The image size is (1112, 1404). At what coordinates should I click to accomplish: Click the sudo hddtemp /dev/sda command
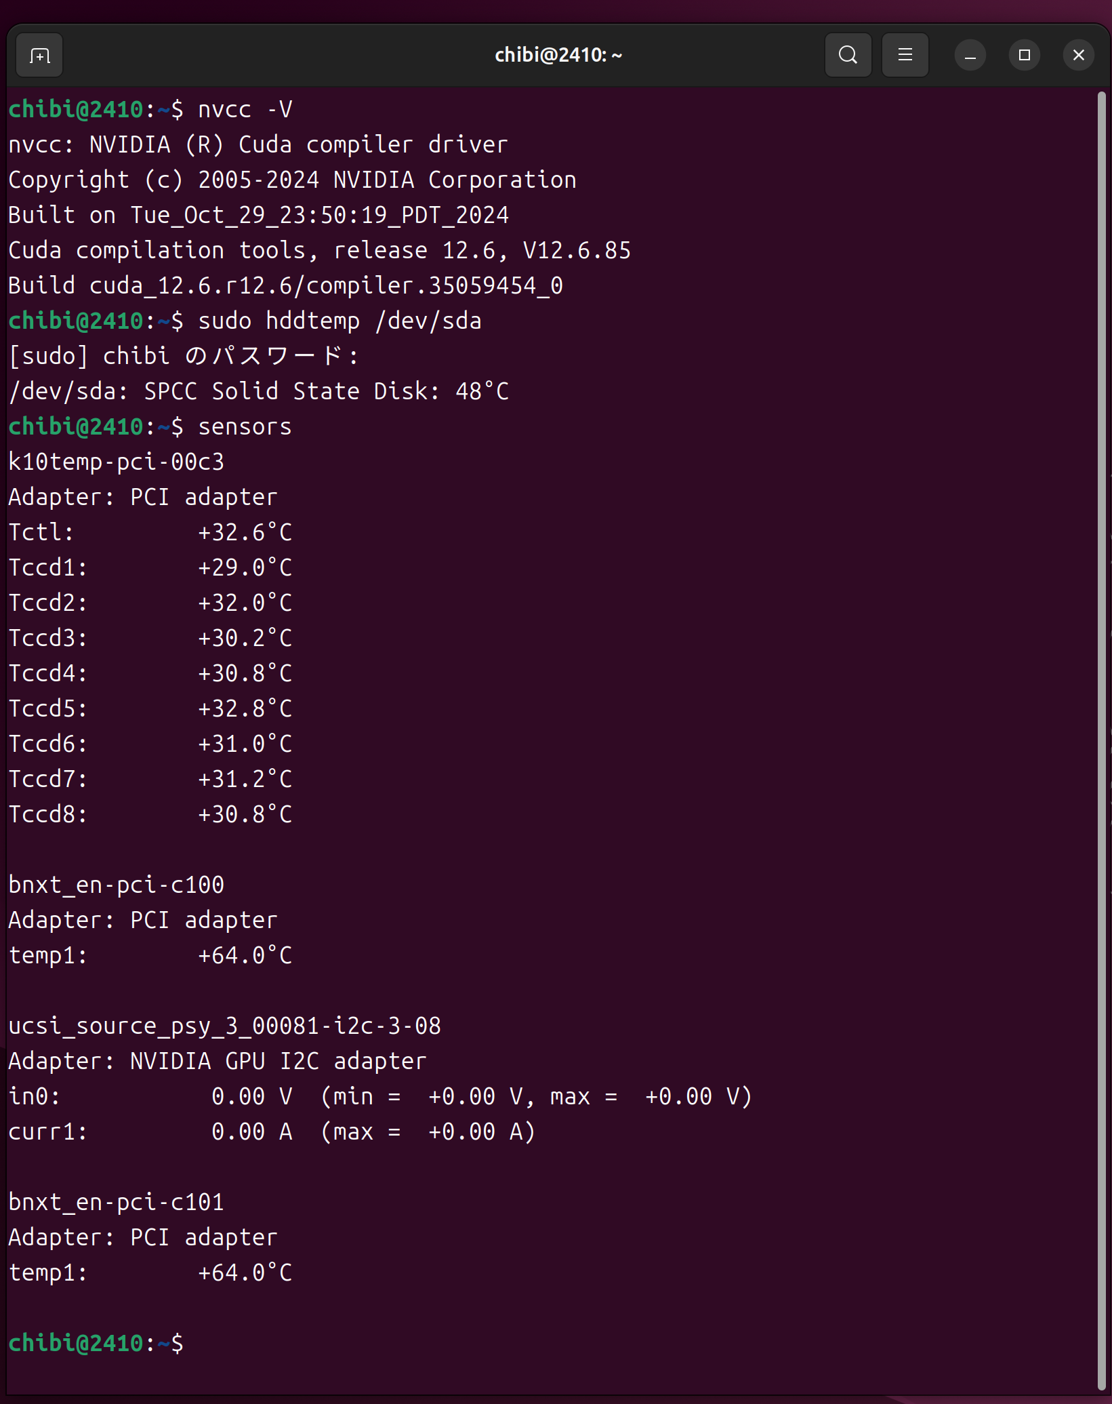(x=339, y=321)
